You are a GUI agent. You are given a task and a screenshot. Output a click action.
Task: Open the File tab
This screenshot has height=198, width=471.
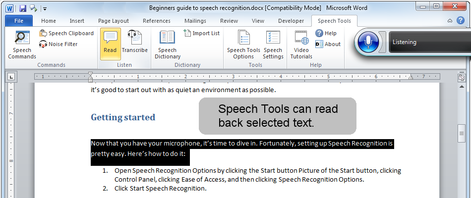point(19,21)
